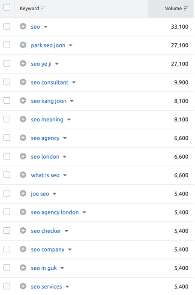Click the plus icon beside 'joe seo'
The image size is (195, 295).
point(23,193)
